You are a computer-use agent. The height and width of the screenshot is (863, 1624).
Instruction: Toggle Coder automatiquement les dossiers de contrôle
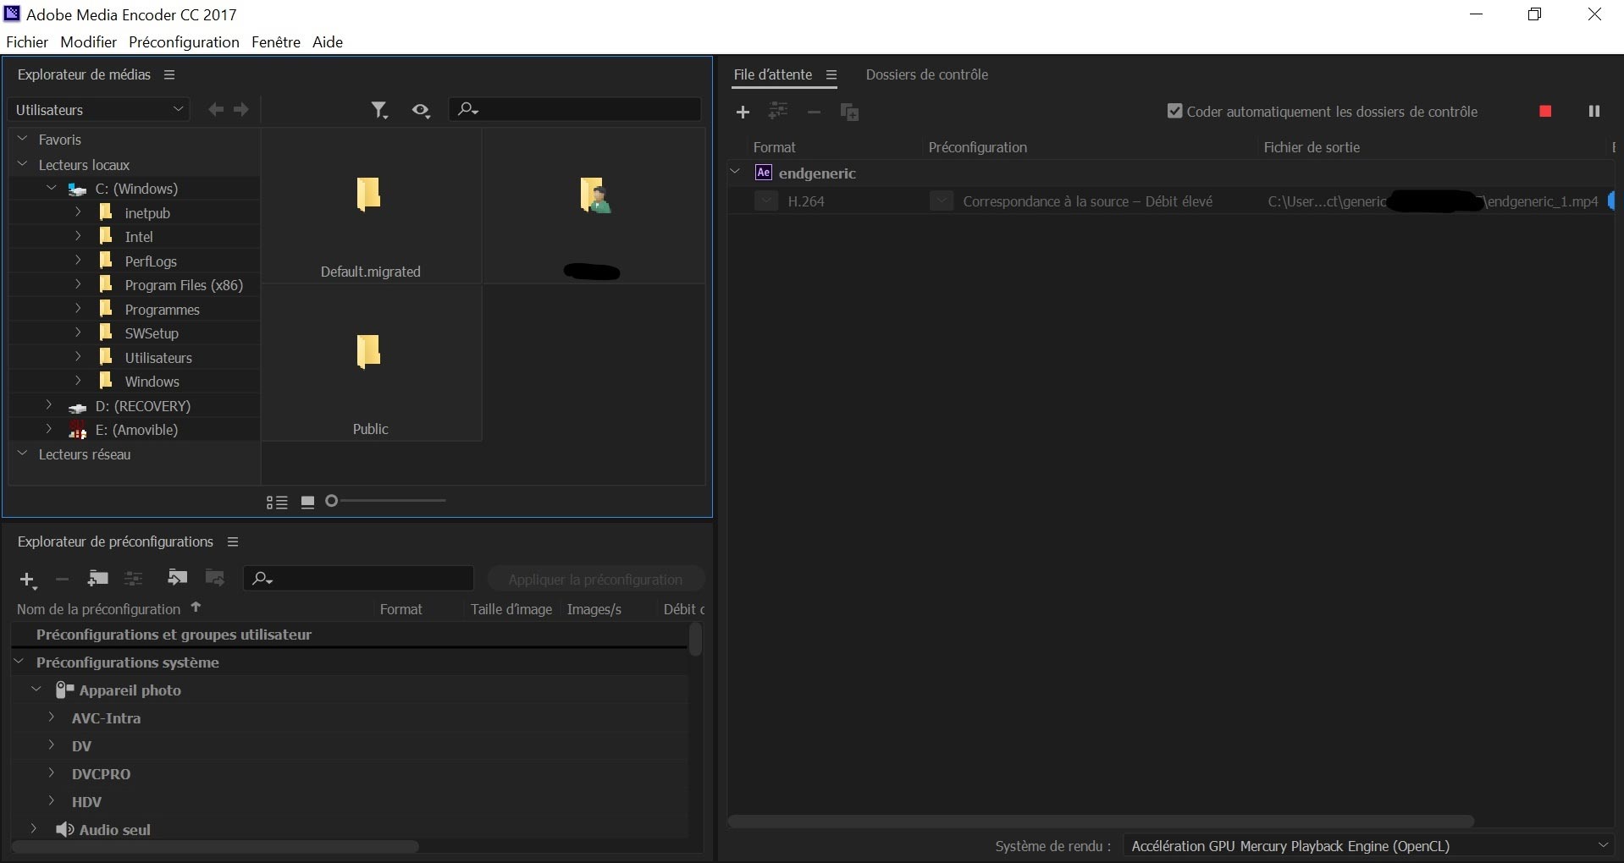pyautogui.click(x=1174, y=111)
